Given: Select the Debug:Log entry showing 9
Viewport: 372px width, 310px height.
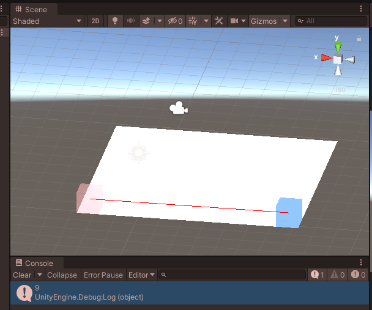Looking at the screenshot, I should 190,293.
